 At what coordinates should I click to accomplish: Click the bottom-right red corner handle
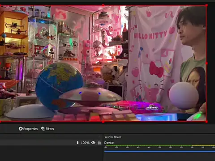click(206, 122)
